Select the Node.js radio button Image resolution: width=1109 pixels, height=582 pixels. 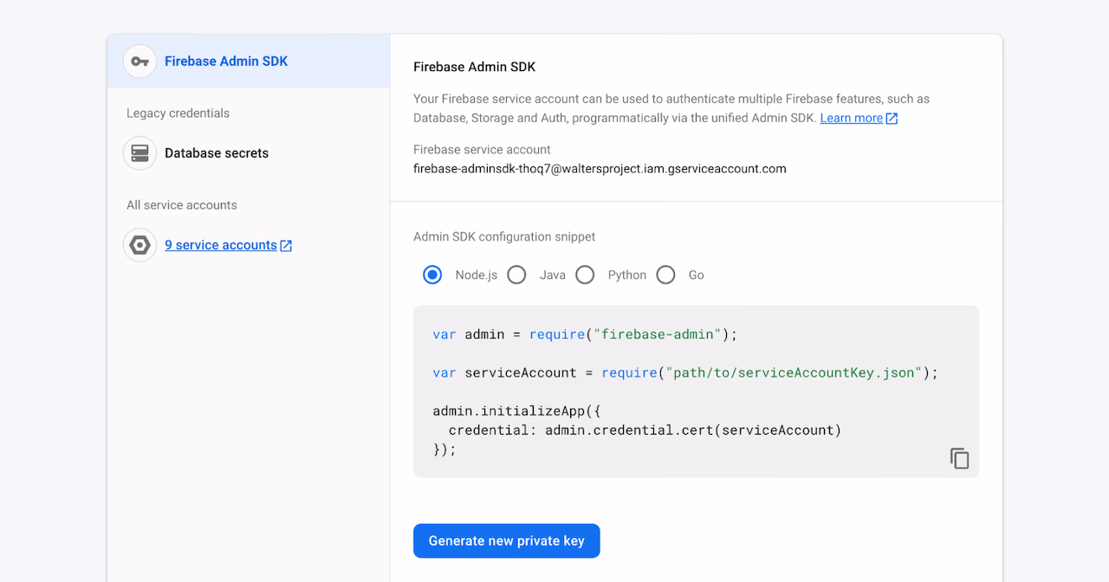[x=432, y=275]
